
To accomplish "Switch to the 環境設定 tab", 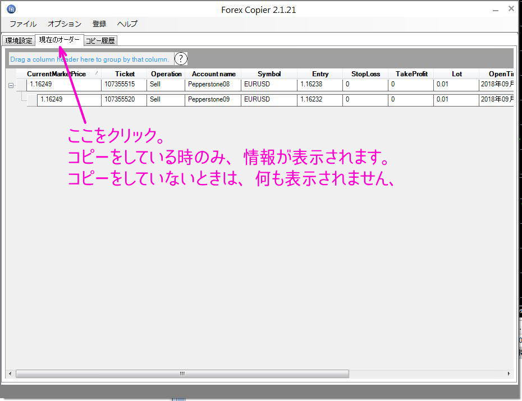I will point(19,41).
